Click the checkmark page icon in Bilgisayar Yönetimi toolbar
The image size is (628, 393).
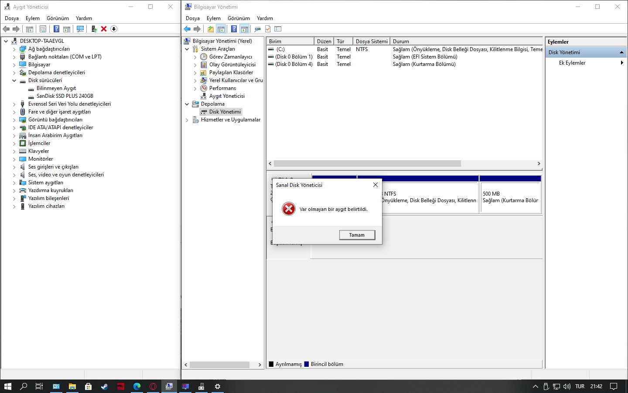[268, 29]
